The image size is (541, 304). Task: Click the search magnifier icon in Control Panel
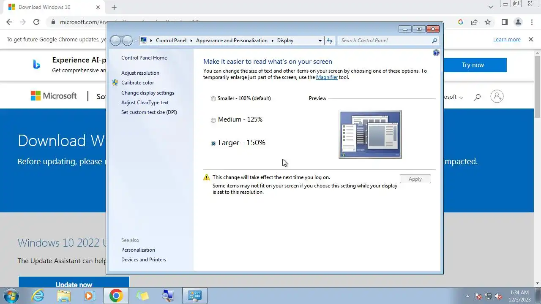[x=434, y=41]
